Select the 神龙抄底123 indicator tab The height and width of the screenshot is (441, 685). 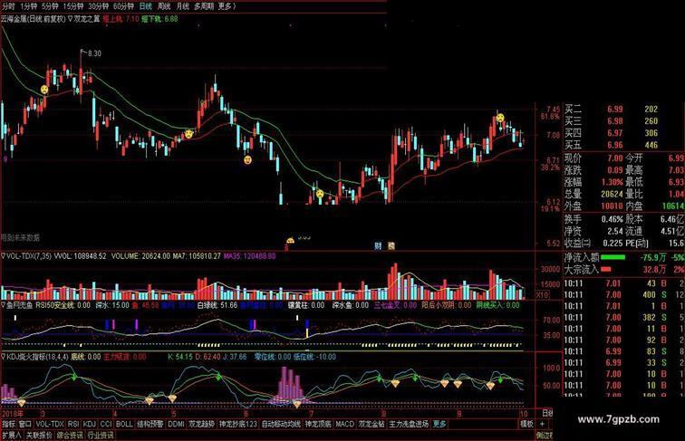click(238, 424)
